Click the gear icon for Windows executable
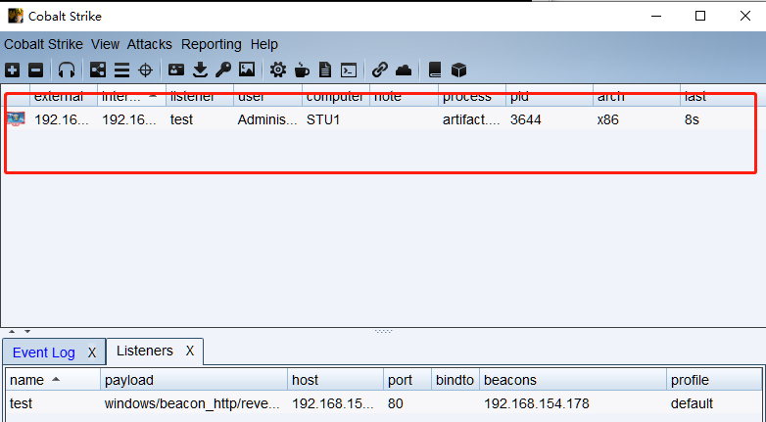This screenshot has width=766, height=422. pos(278,70)
